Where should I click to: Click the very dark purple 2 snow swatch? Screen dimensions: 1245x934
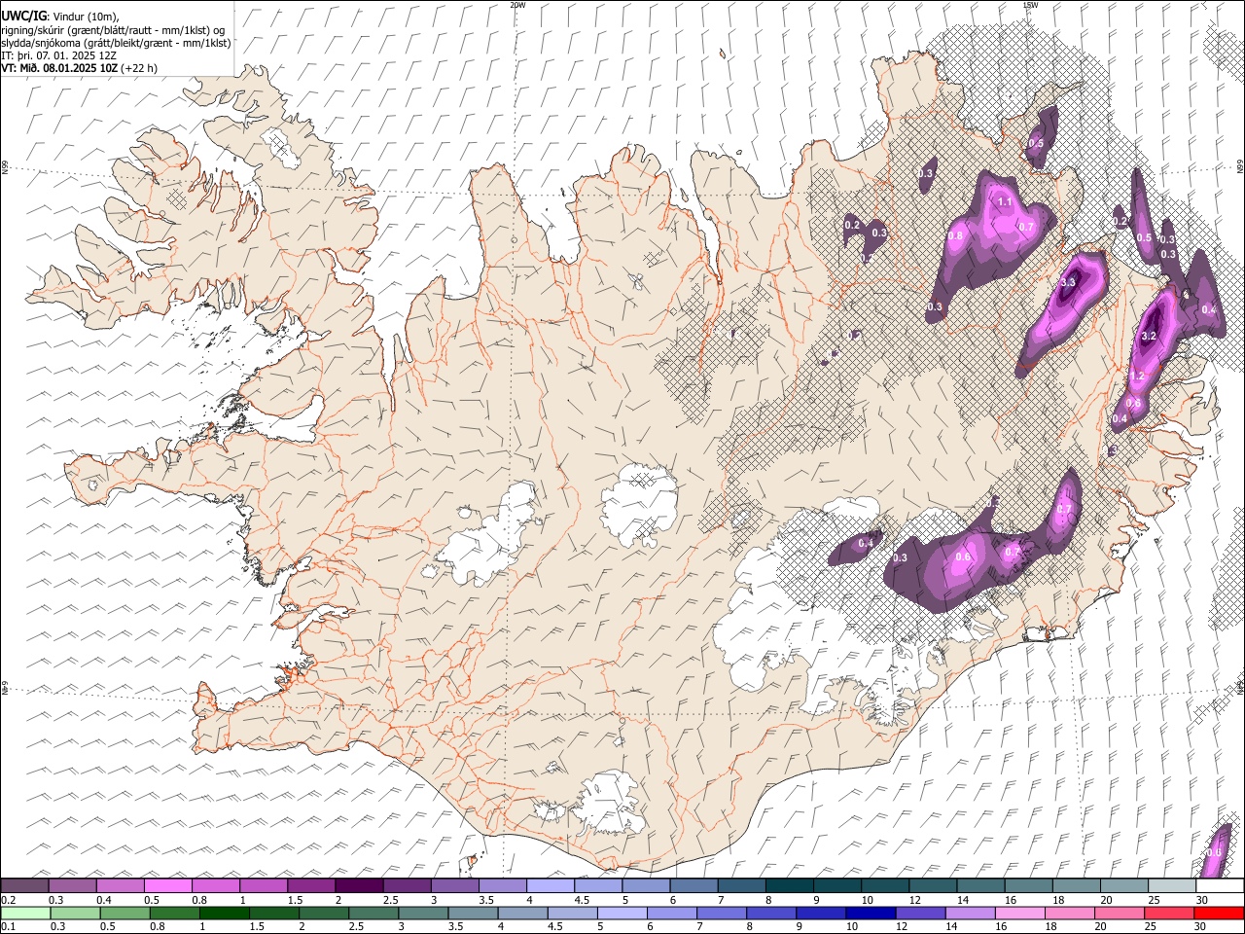click(359, 885)
